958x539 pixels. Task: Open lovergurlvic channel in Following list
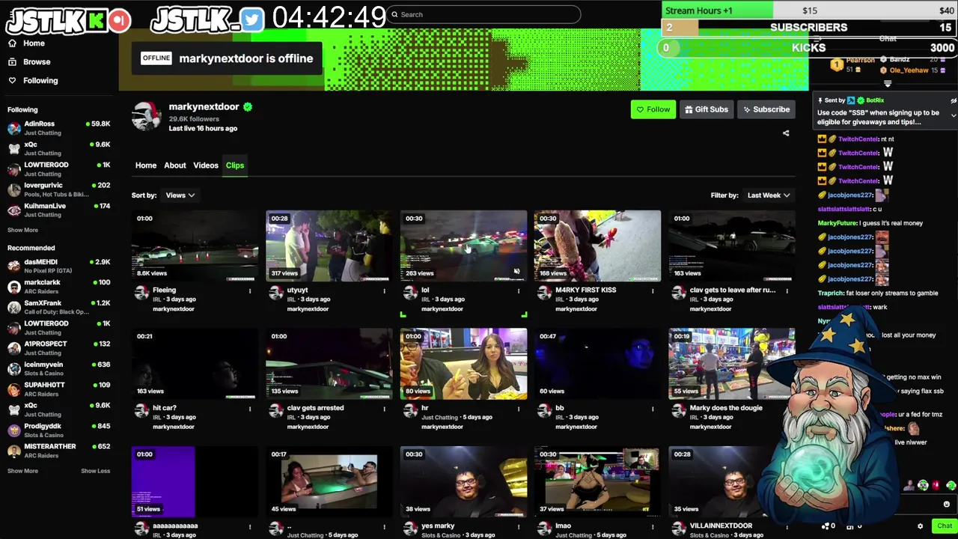click(x=58, y=189)
